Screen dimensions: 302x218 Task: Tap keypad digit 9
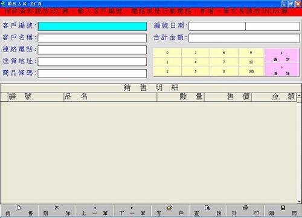[251, 53]
